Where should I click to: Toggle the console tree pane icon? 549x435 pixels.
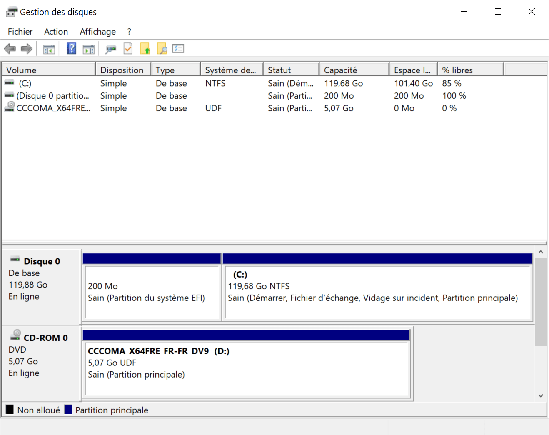[x=49, y=49]
